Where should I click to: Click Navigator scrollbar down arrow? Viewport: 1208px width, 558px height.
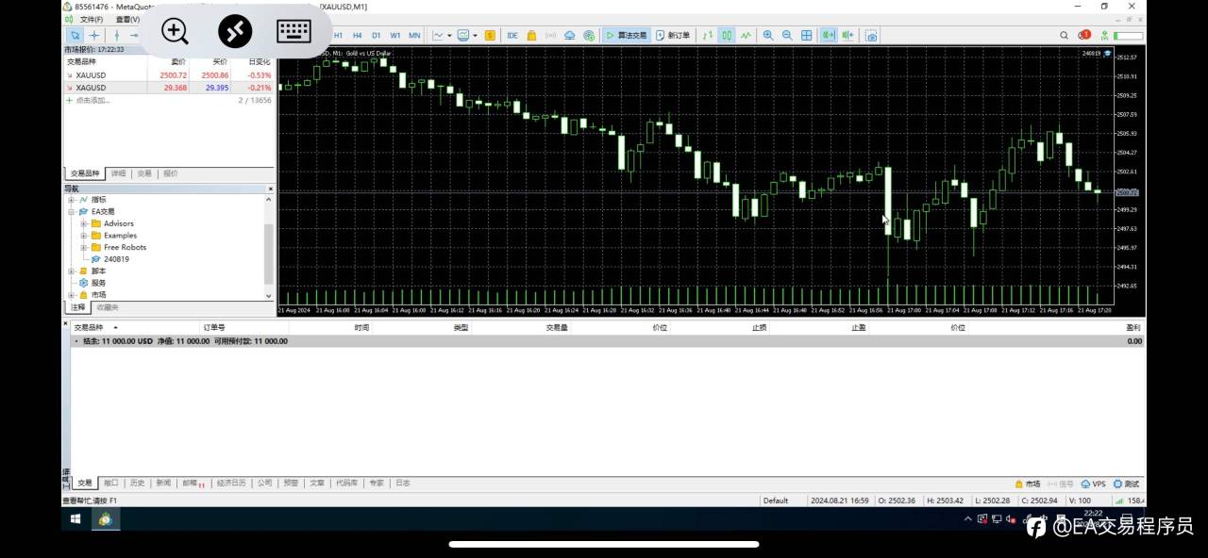(269, 295)
